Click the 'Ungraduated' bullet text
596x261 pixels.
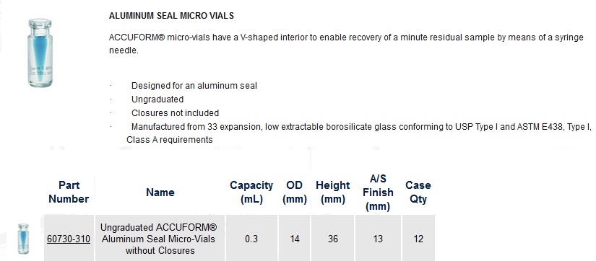pyautogui.click(x=157, y=99)
